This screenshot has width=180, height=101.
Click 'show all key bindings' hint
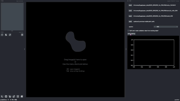click(77, 71)
